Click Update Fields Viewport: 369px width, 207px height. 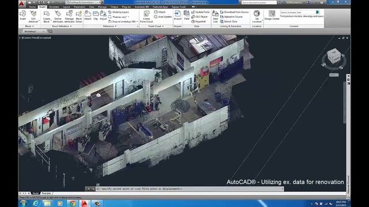coord(201,12)
